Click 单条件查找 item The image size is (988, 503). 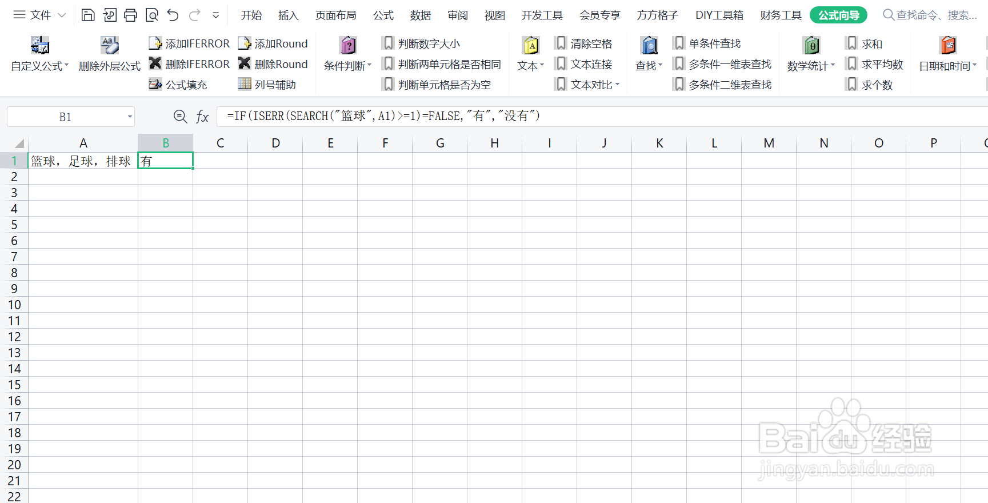tap(707, 43)
